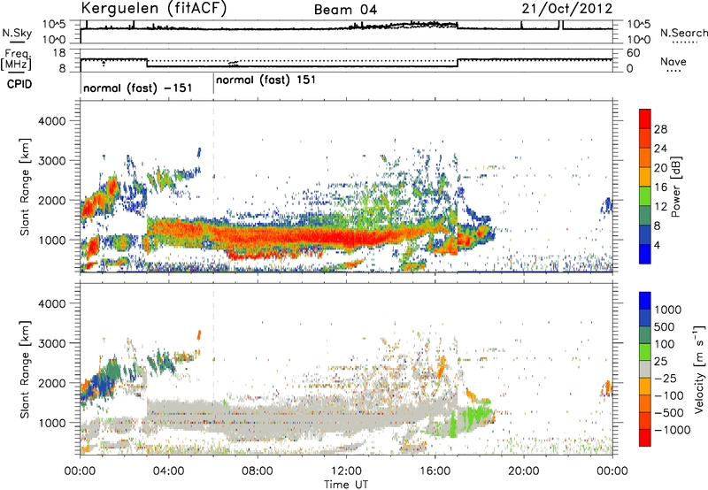Click the "60" Nave axis tick

tap(633, 53)
